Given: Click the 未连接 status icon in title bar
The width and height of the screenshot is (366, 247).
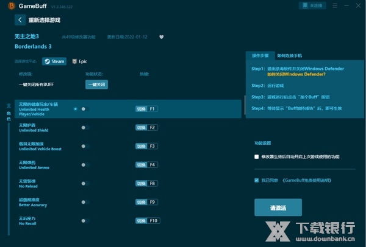Looking at the screenshot, I should (x=312, y=5).
